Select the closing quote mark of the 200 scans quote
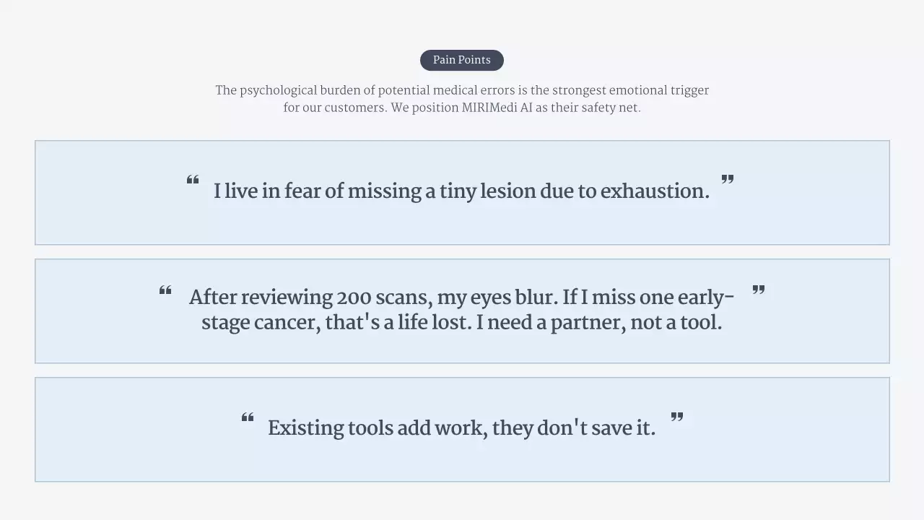 tap(758, 290)
